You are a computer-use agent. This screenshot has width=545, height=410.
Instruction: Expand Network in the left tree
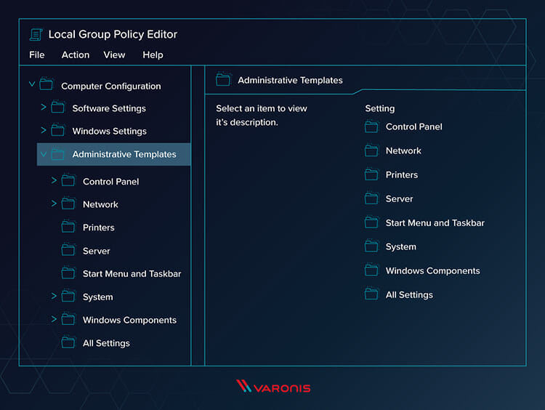(x=54, y=203)
